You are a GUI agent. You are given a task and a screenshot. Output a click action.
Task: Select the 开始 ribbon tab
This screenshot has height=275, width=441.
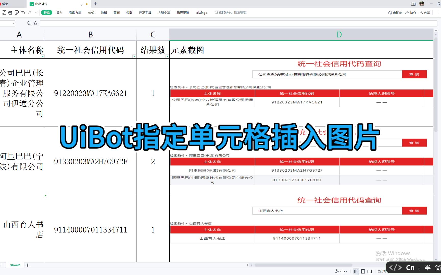[47, 12]
